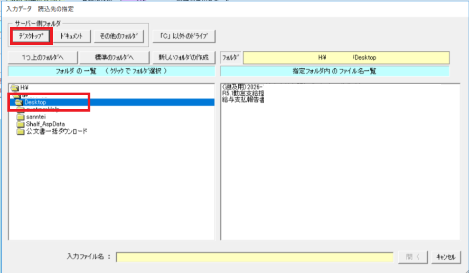
Task: Select the H:¥ root in folder list
Action: pyautogui.click(x=24, y=87)
